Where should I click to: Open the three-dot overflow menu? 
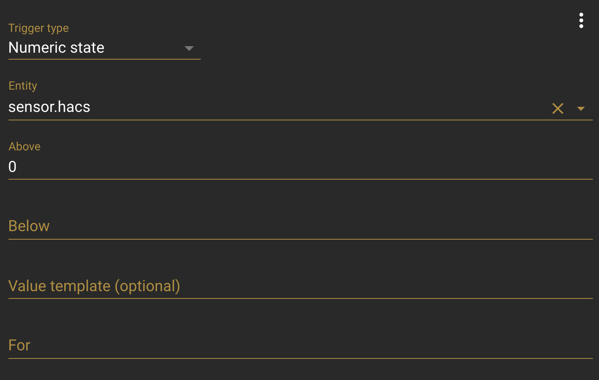tap(581, 20)
